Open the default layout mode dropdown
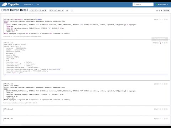The width and height of the screenshot is (171, 128). point(166,11)
